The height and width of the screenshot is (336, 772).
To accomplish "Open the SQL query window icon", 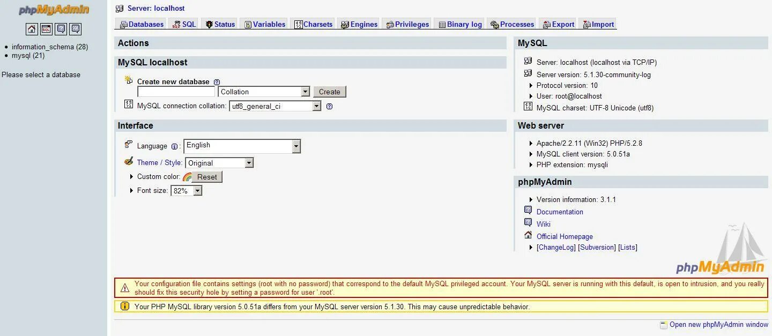I will [47, 29].
